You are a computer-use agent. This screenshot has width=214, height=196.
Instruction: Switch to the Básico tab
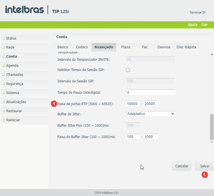[x=63, y=47]
